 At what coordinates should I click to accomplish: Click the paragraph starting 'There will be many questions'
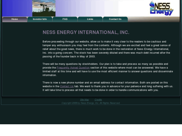tap(108, 70)
